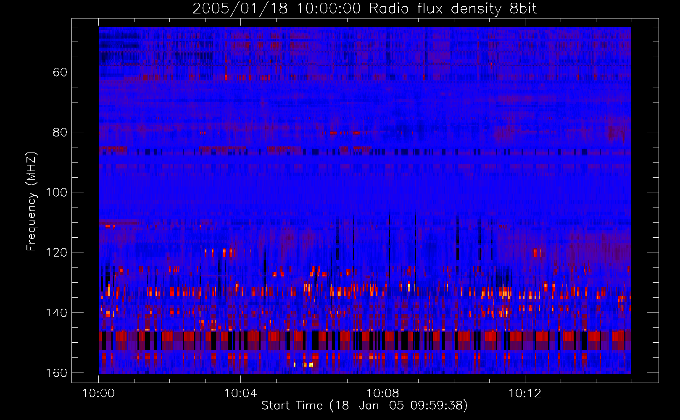This screenshot has height=420, width=680.
Task: Click the 60 frequency tick label
Action: click(x=60, y=72)
